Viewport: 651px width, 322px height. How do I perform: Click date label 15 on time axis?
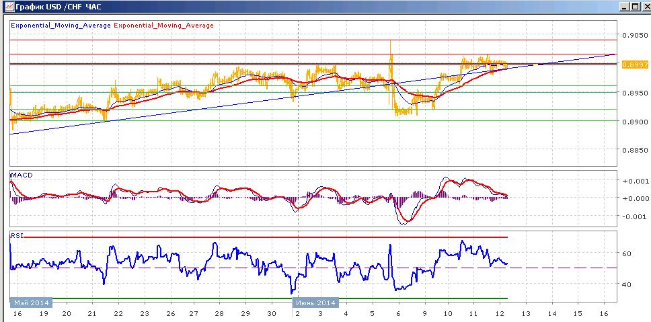point(578,314)
